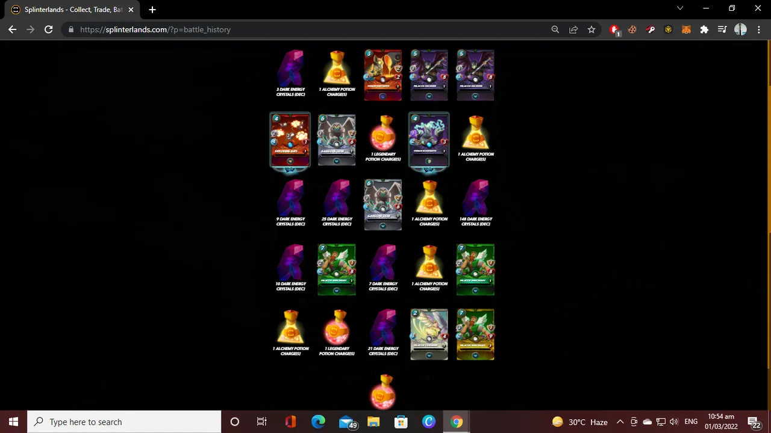Launch Microsoft Edge from the taskbar

pyautogui.click(x=318, y=422)
